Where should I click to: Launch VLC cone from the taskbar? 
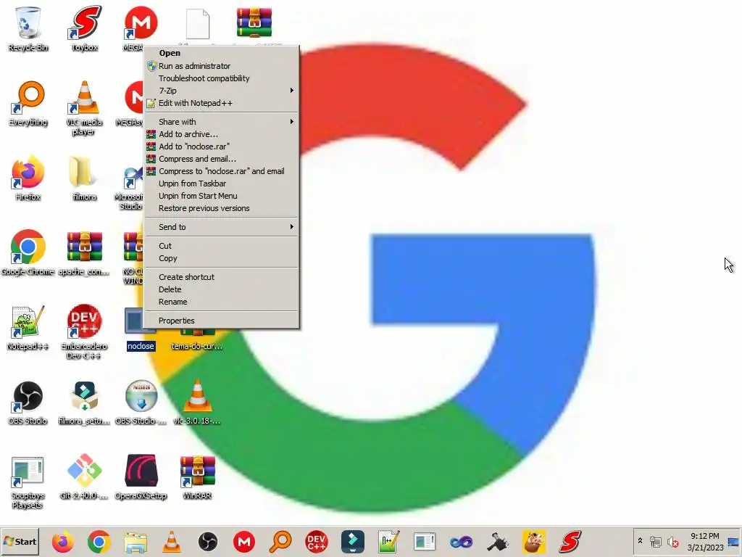pos(171,541)
